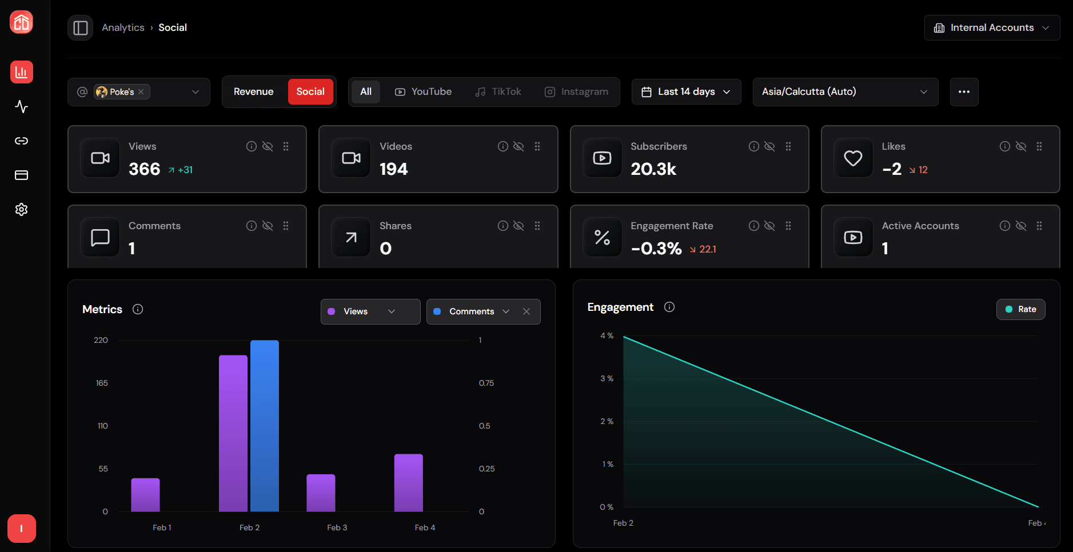Open the Asia/Calcutta timezone dropdown
The image size is (1073, 552).
click(845, 92)
